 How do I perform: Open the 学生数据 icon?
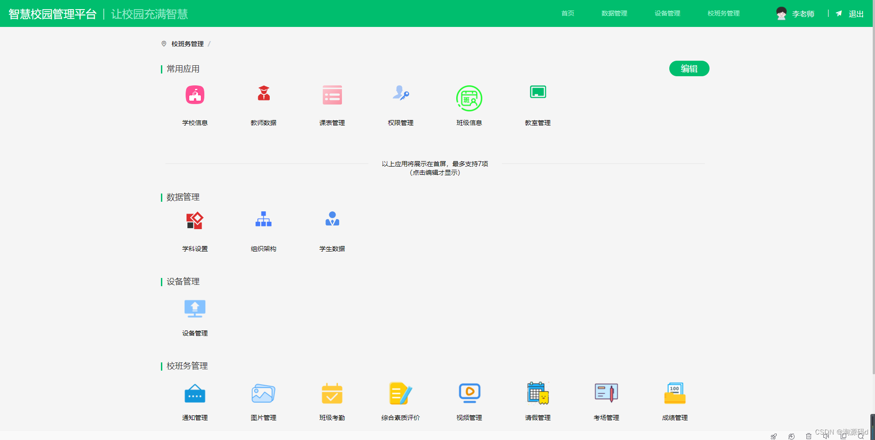coord(332,219)
